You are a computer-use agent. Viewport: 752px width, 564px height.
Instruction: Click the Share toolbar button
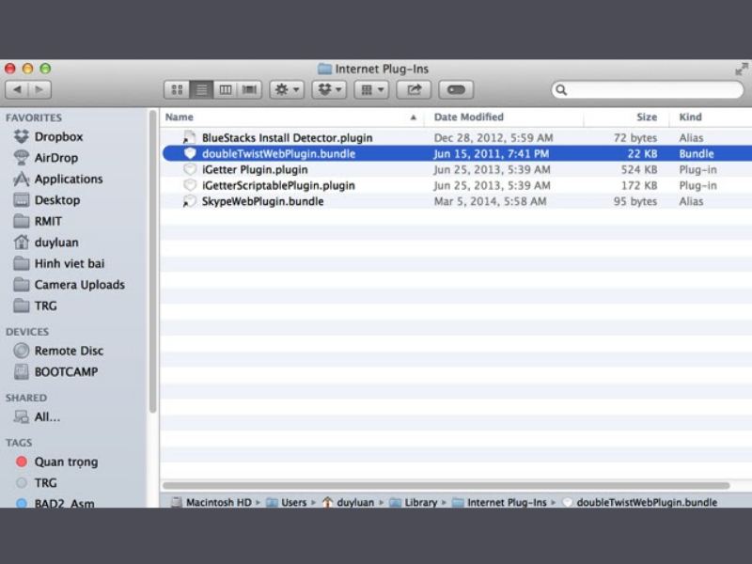pos(414,89)
